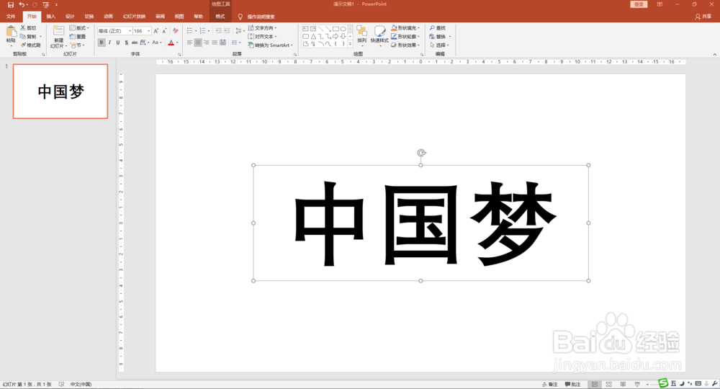This screenshot has height=389, width=720.
Task: Pick the triangle shape in the shapes gallery
Action: click(313, 36)
